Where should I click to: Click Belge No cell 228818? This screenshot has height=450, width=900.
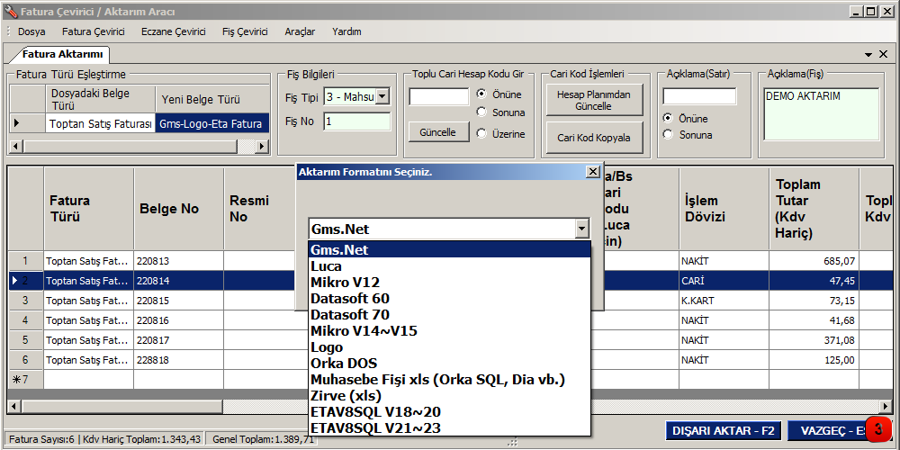(x=179, y=360)
